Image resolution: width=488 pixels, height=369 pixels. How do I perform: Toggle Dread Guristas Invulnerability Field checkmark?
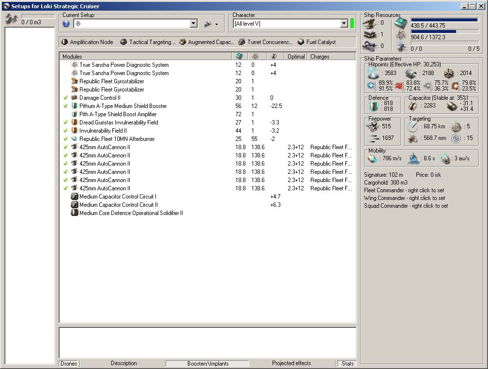pos(65,123)
